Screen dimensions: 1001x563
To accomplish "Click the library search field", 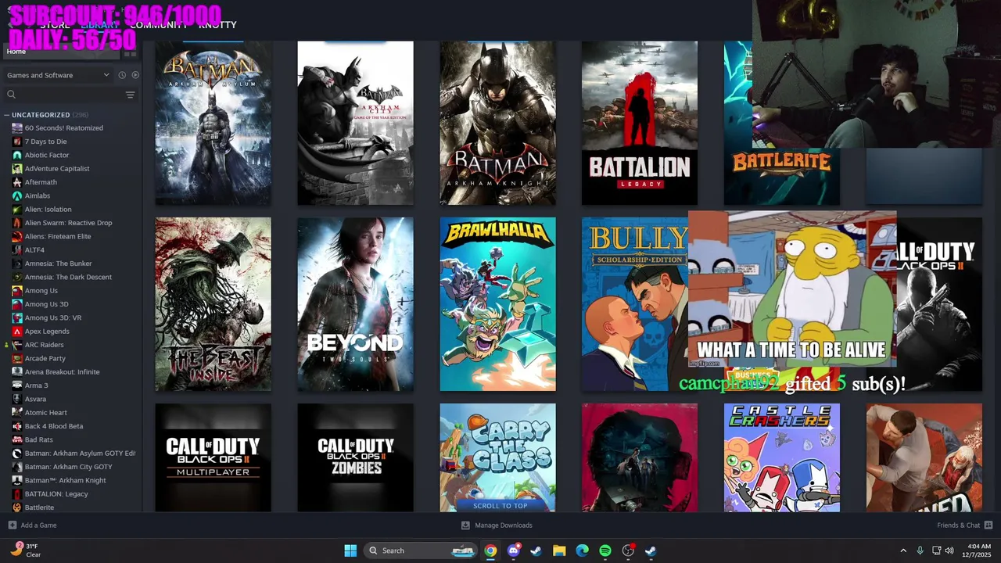I will pyautogui.click(x=63, y=95).
